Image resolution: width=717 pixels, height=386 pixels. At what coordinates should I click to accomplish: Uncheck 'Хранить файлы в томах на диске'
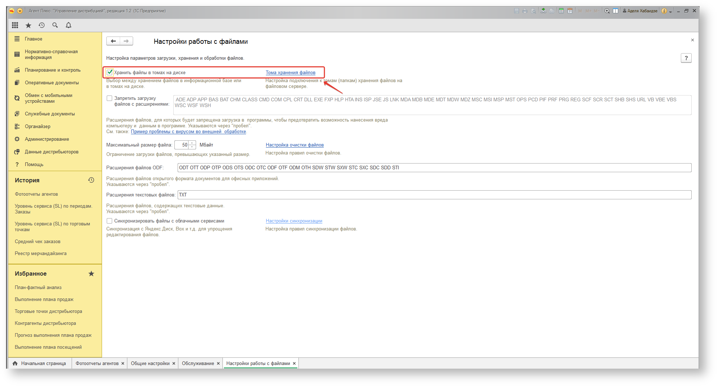110,72
